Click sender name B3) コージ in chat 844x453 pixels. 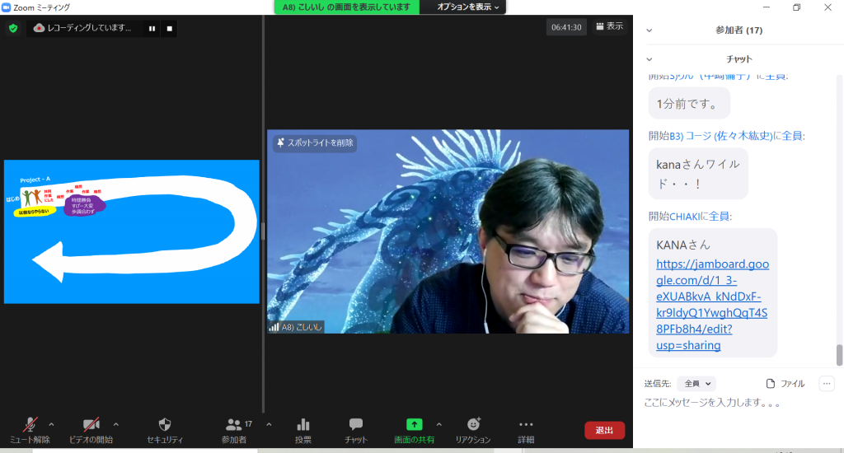720,136
